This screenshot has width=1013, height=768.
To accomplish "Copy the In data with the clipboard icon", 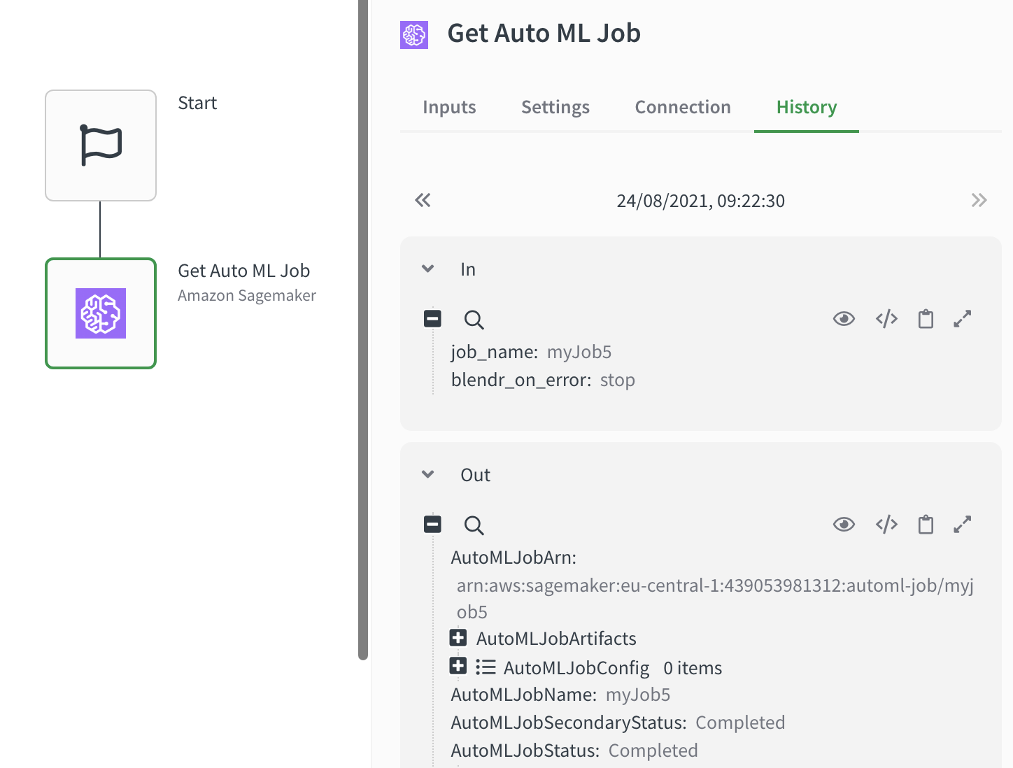I will click(x=926, y=319).
